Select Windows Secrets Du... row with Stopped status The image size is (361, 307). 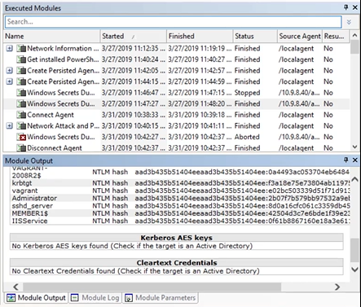[x=177, y=93]
